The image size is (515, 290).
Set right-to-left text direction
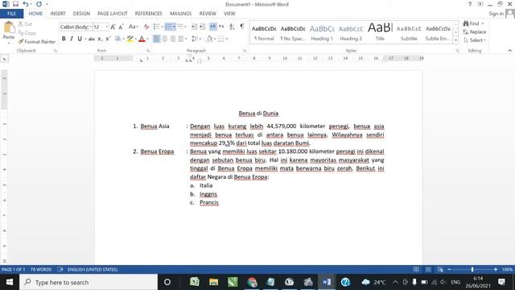point(221,27)
